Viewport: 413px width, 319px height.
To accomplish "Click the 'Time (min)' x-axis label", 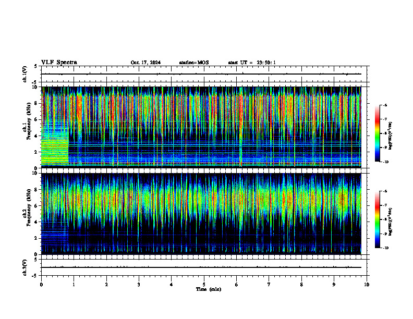I will [x=209, y=289].
